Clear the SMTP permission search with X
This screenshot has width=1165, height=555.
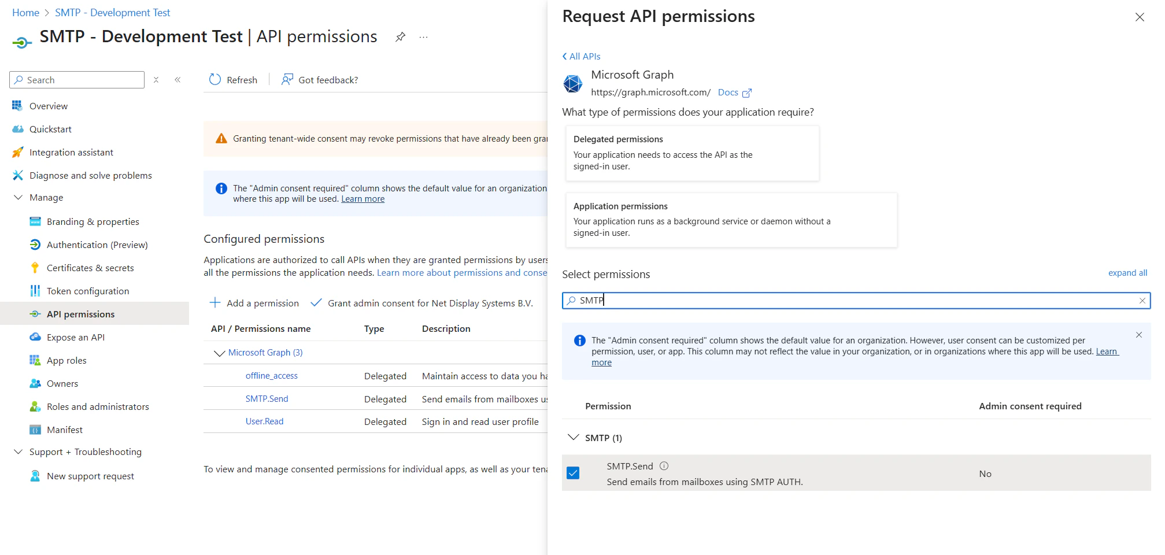pyautogui.click(x=1142, y=301)
